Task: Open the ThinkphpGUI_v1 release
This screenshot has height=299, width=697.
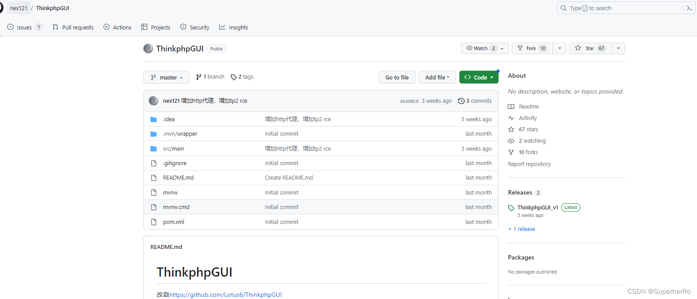Action: 538,208
